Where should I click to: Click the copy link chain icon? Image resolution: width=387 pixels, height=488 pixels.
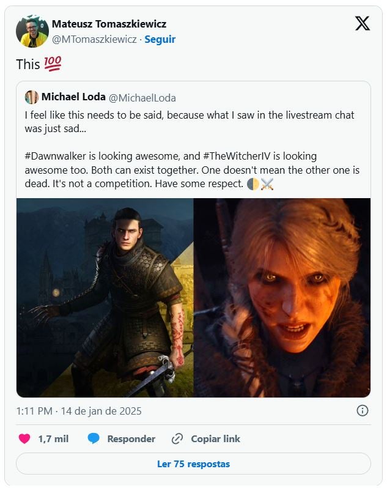pos(177,438)
